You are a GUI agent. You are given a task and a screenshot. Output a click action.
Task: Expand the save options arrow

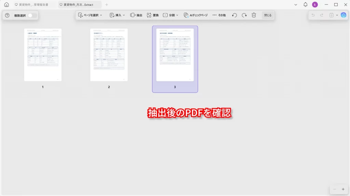(x=337, y=15)
